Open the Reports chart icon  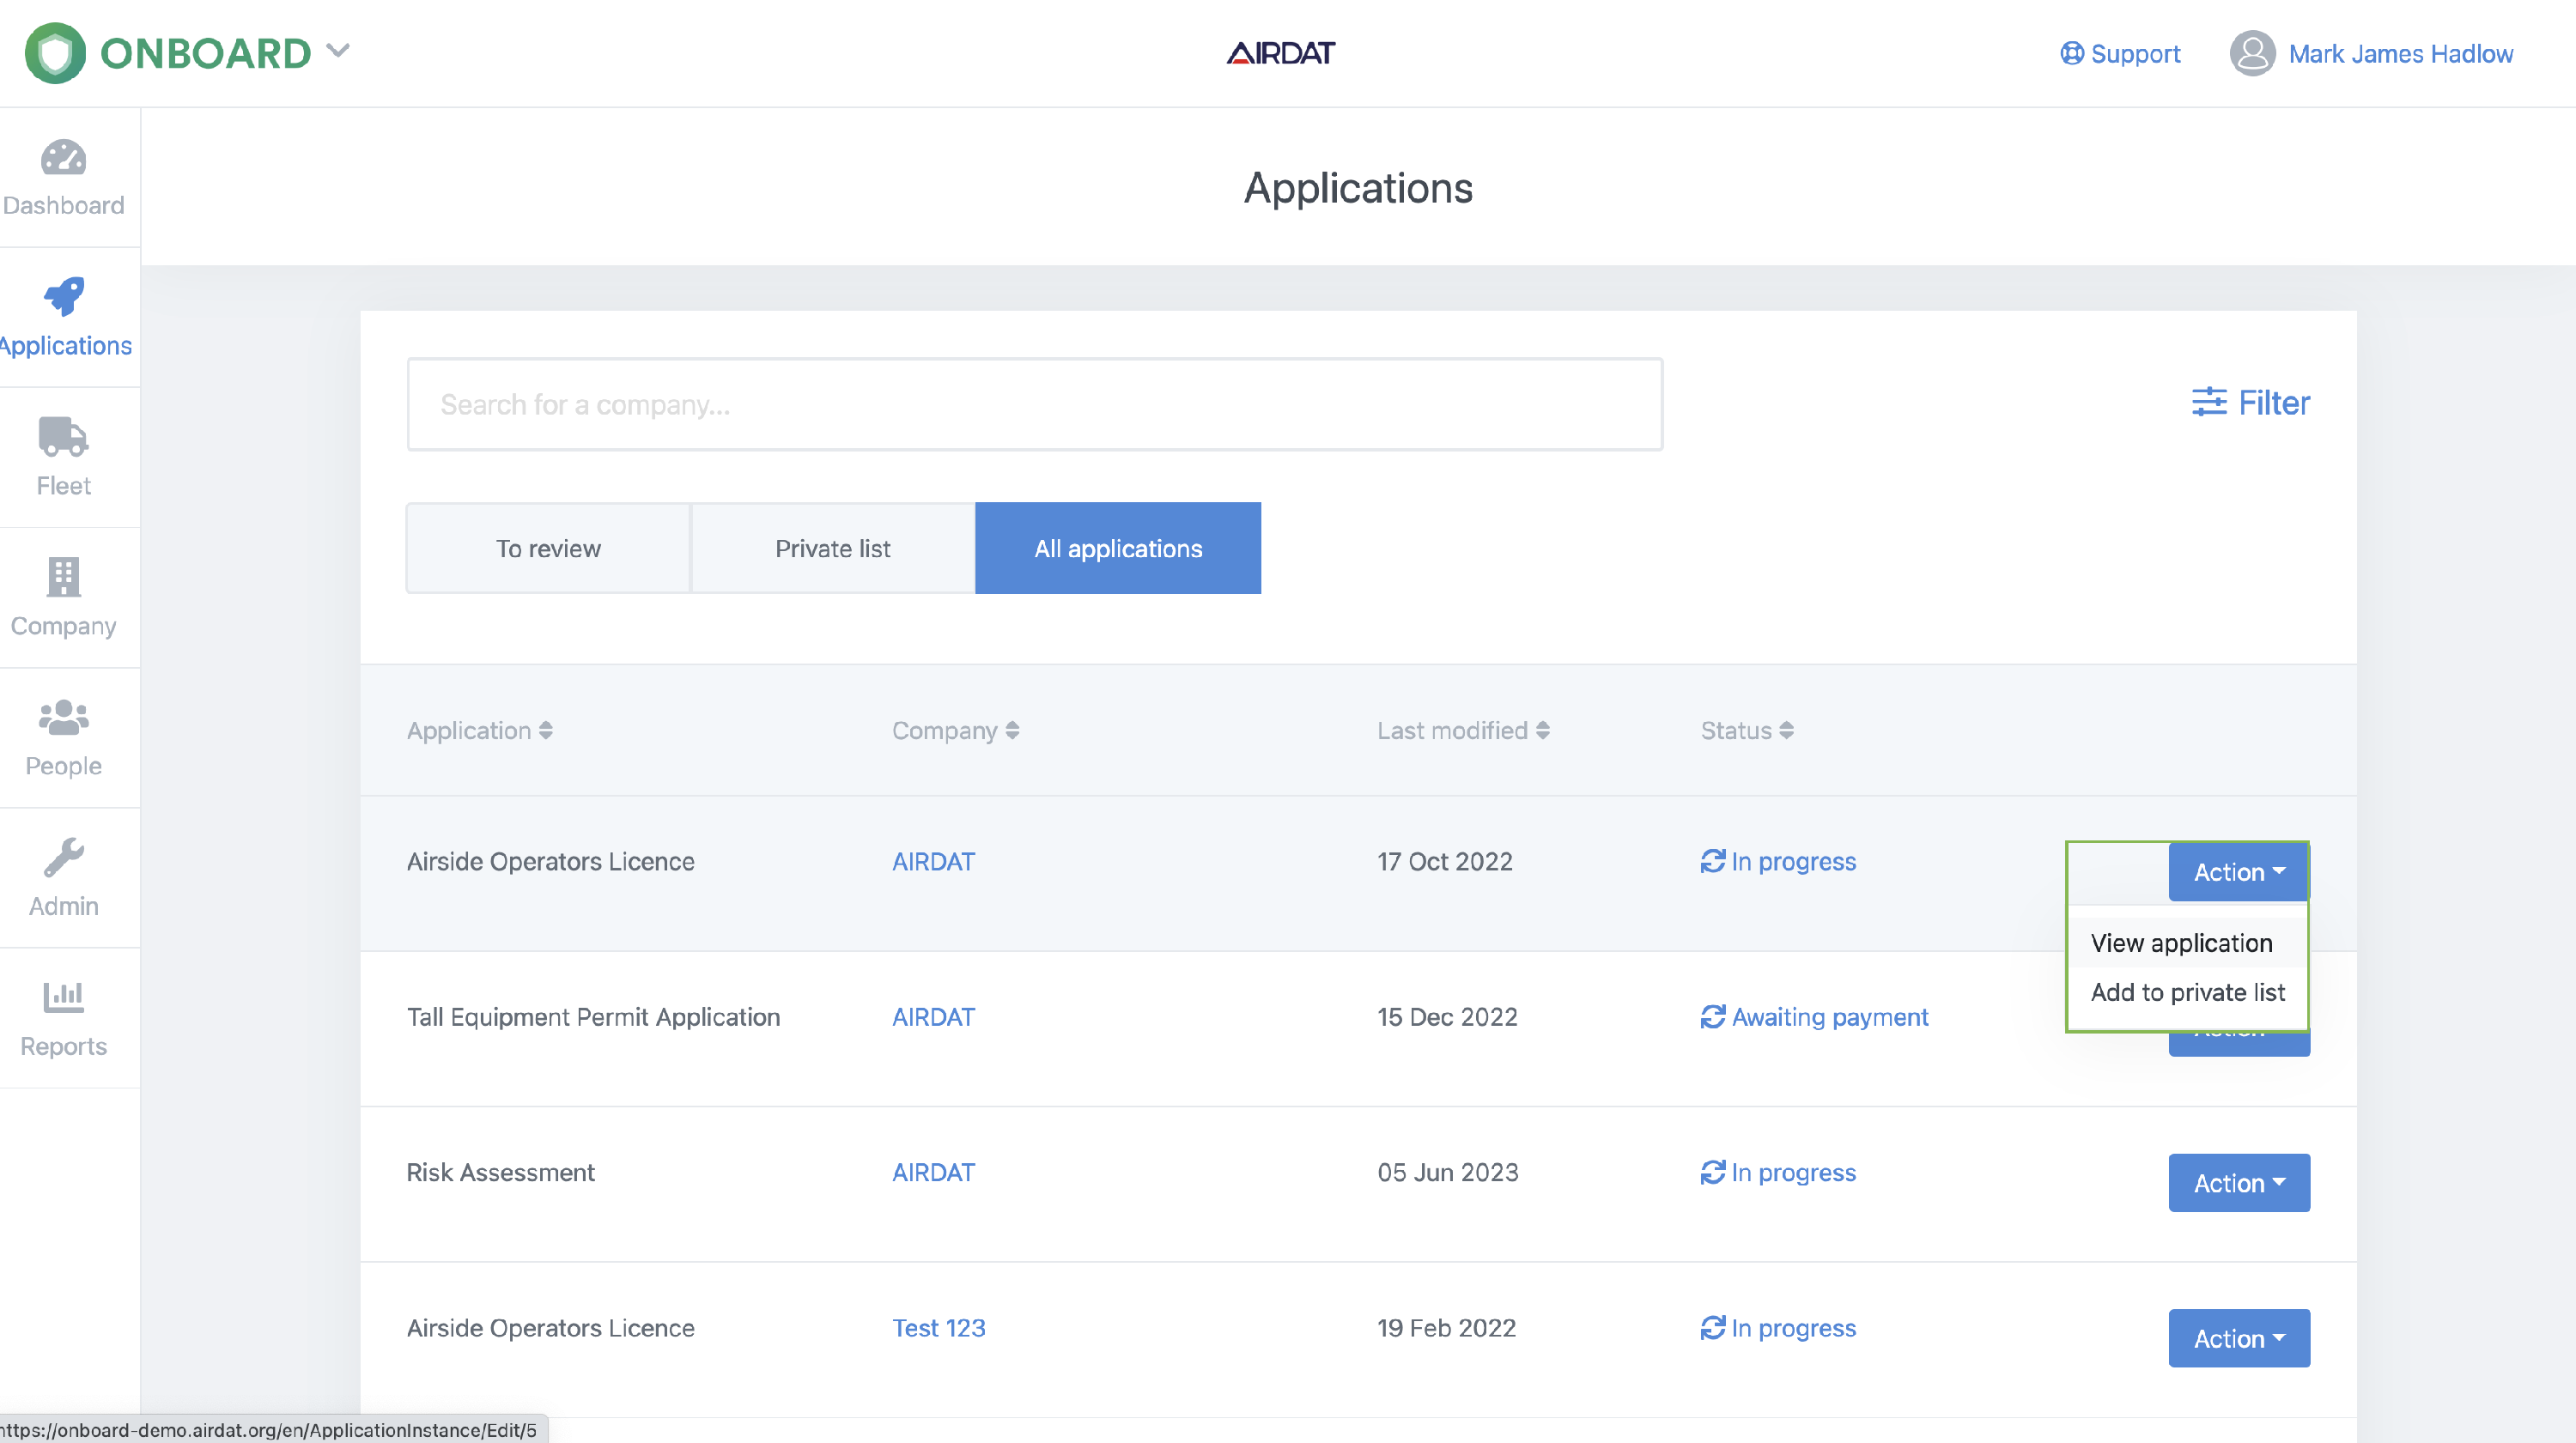pos(63,997)
